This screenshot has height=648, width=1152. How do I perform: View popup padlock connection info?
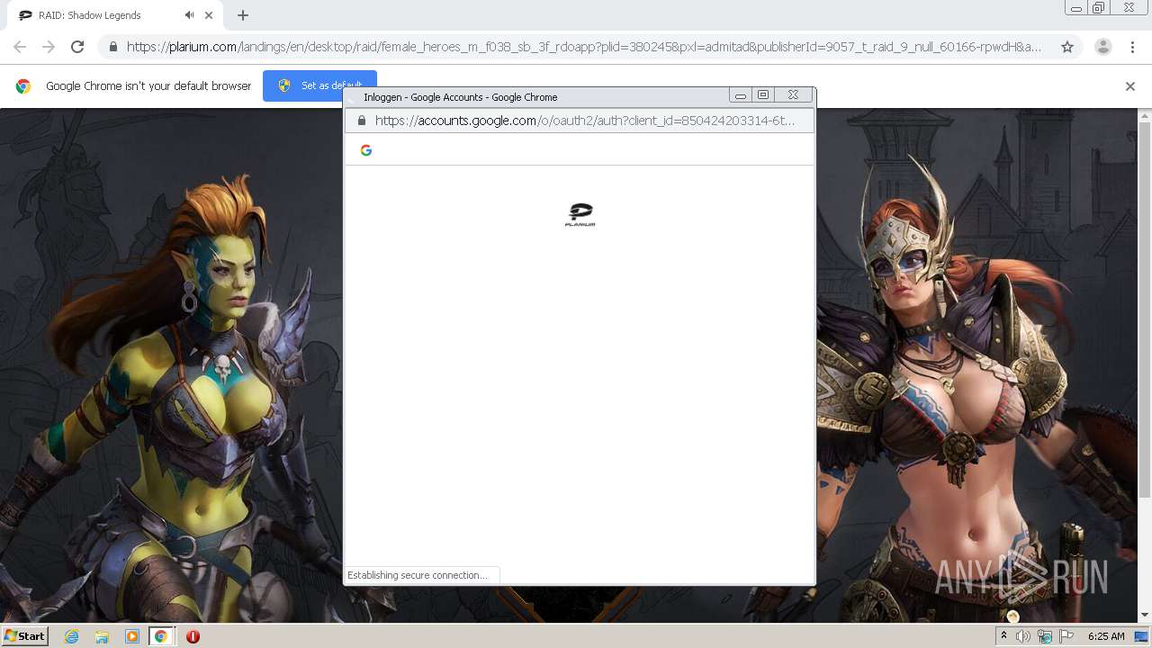362,121
